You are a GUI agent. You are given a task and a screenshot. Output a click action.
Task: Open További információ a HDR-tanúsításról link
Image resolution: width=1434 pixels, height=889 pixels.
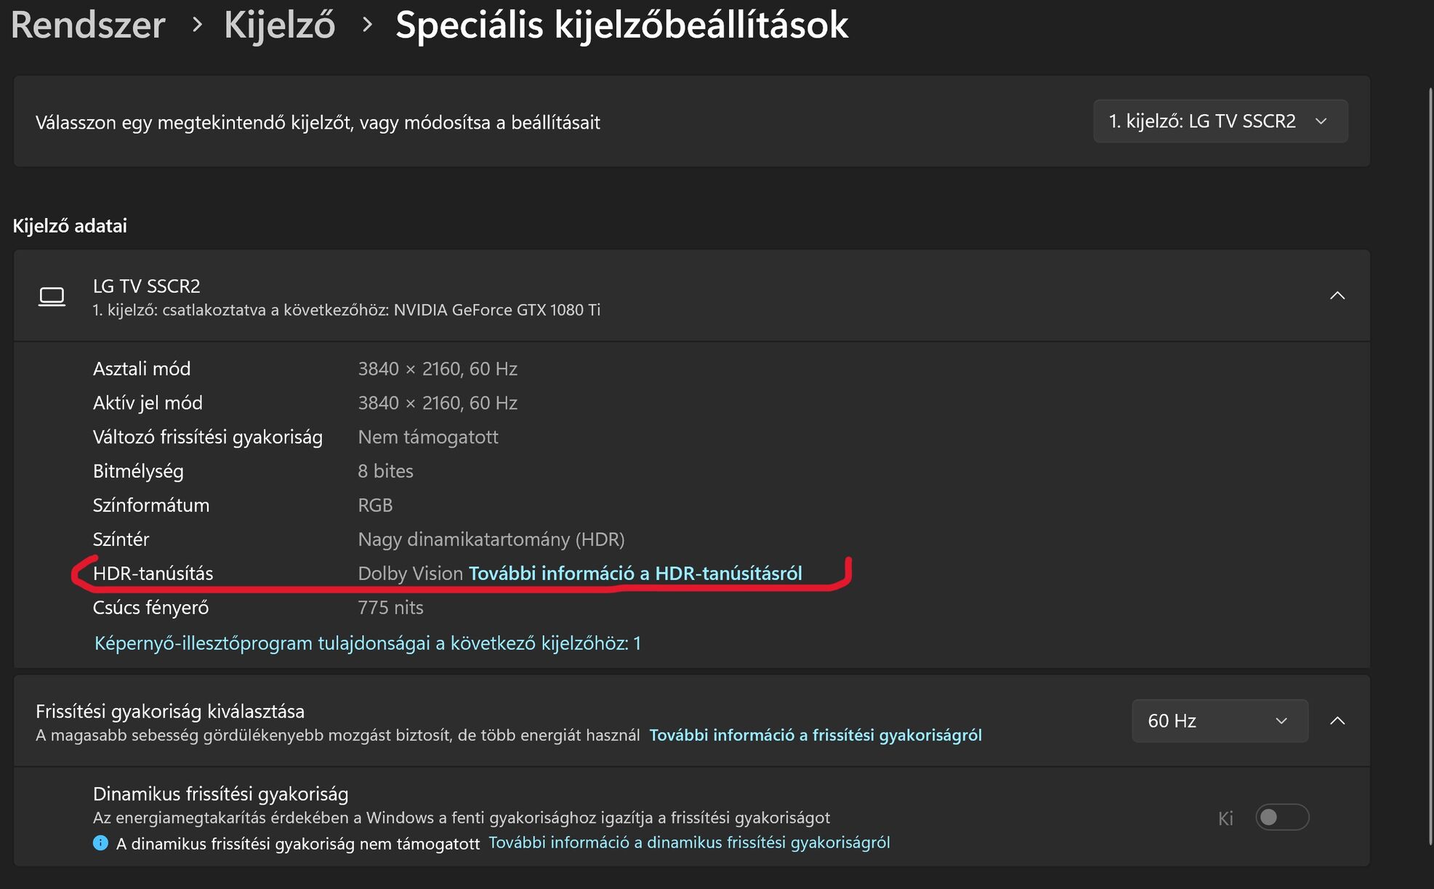(x=635, y=574)
